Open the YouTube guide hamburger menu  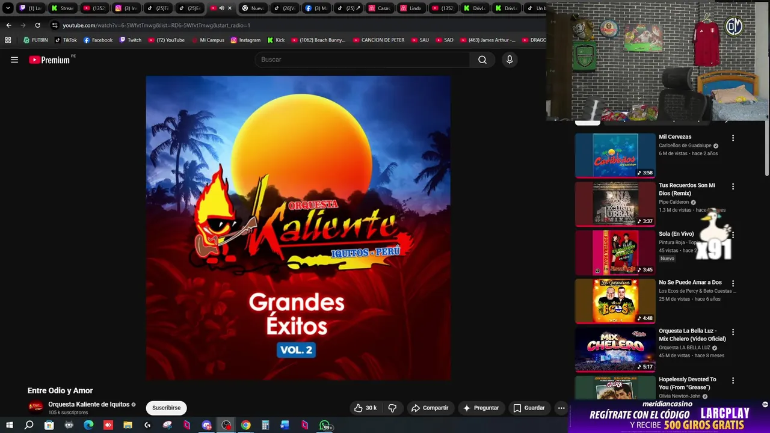[x=14, y=60]
